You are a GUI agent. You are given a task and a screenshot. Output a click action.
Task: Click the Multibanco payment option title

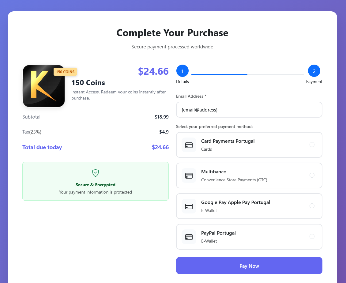coord(214,172)
